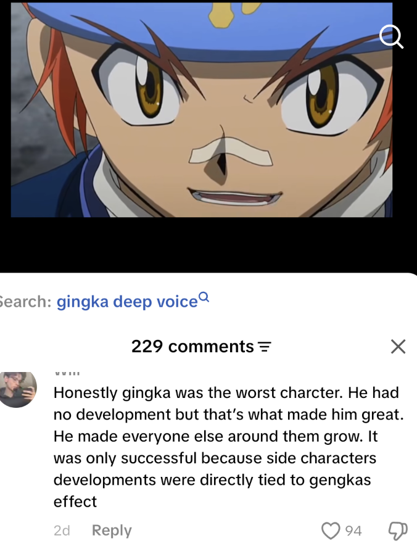Tap the 229 comments heading
The width and height of the screenshot is (417, 546).
pyautogui.click(x=192, y=347)
